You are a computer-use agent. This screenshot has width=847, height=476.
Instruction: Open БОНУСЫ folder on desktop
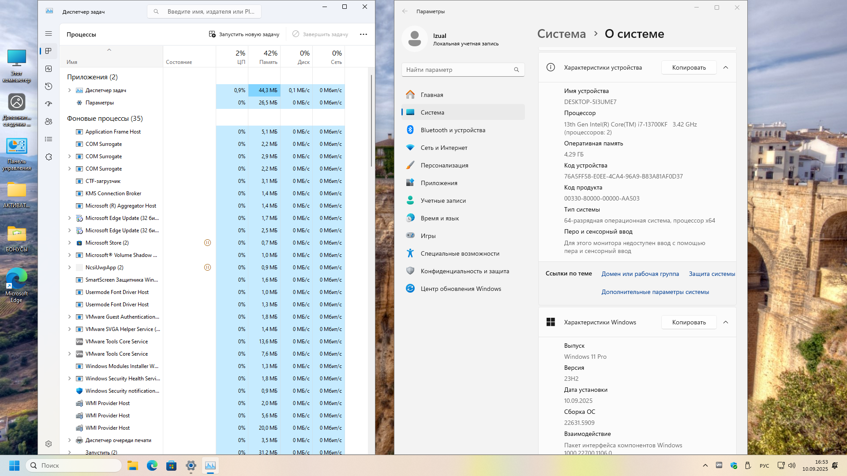(x=16, y=239)
